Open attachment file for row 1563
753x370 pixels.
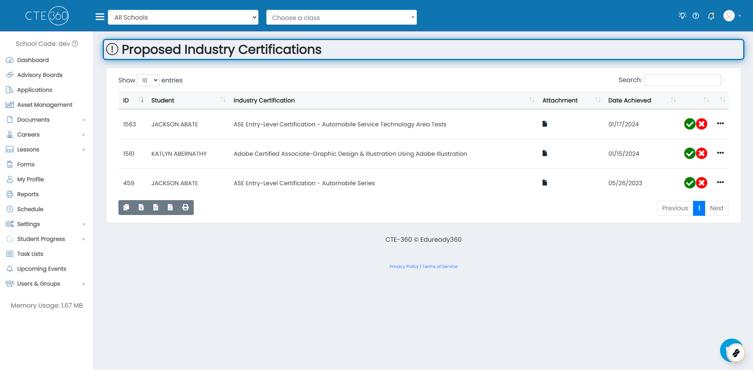(x=545, y=124)
